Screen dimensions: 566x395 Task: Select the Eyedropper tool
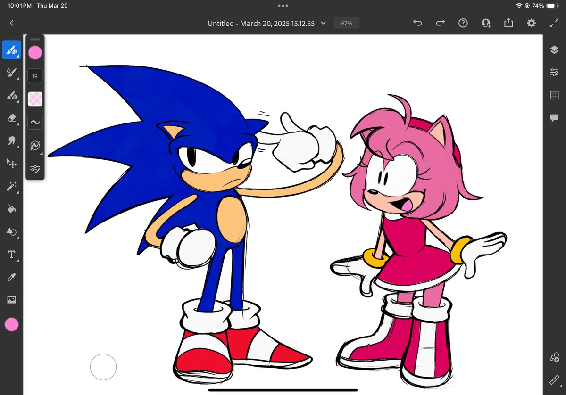pos(11,277)
